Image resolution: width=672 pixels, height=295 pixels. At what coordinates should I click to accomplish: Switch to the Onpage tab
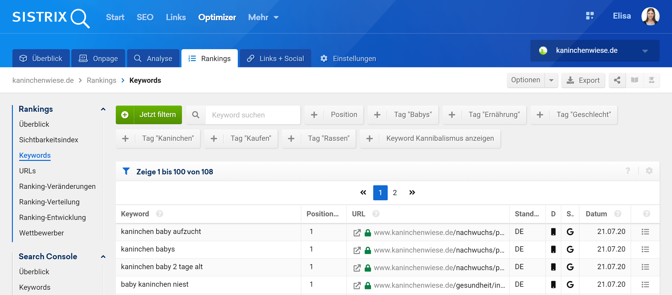click(98, 58)
